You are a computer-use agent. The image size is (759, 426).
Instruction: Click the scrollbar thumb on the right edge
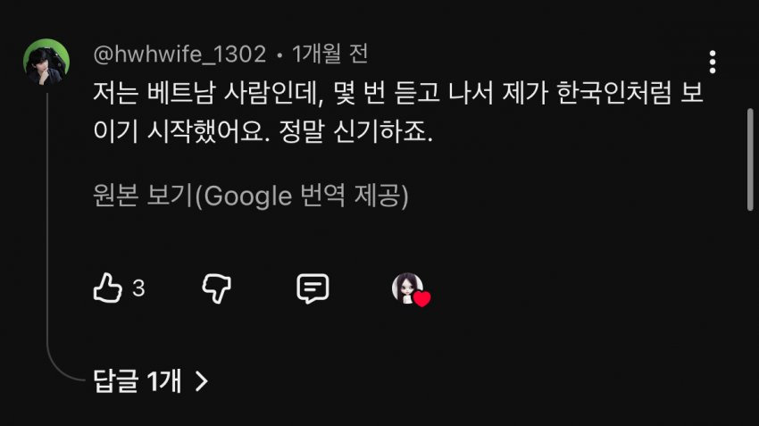point(750,160)
